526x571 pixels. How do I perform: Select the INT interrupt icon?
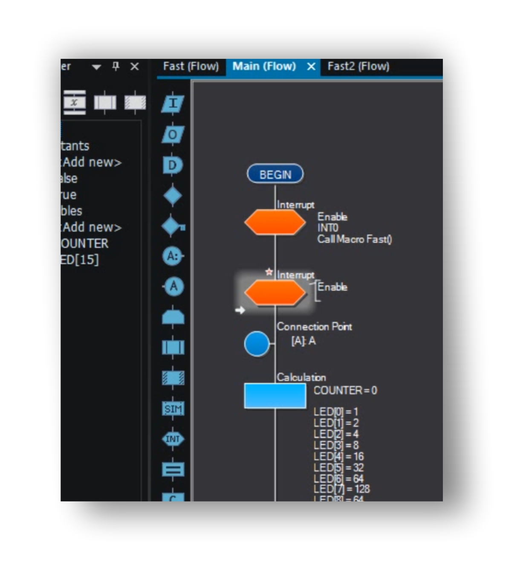[173, 439]
